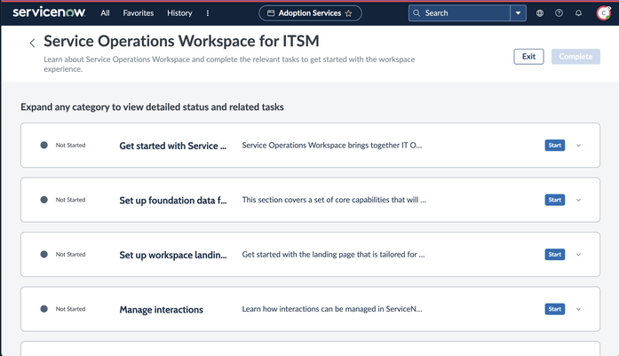Image resolution: width=619 pixels, height=356 pixels.
Task: Open the History menu
Action: tap(179, 13)
